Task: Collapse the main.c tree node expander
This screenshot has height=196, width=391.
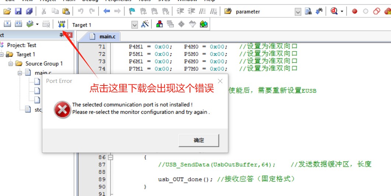Action: (x=20, y=73)
